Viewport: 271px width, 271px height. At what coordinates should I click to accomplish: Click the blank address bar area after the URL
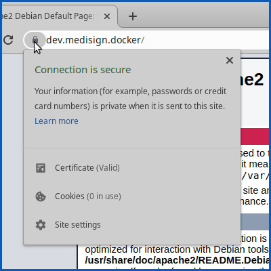pos(205,40)
